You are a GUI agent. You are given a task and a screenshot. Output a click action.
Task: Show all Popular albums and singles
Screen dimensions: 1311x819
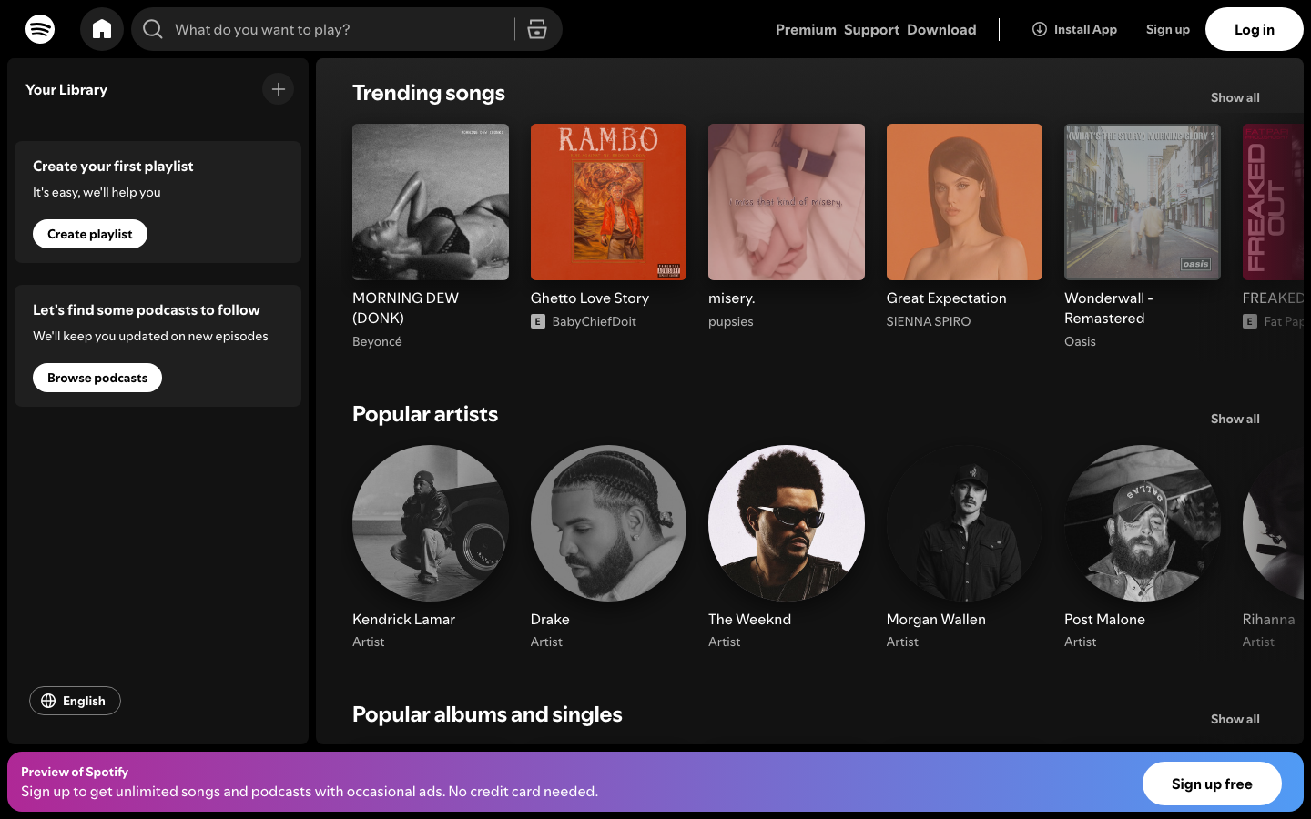coord(1235,719)
